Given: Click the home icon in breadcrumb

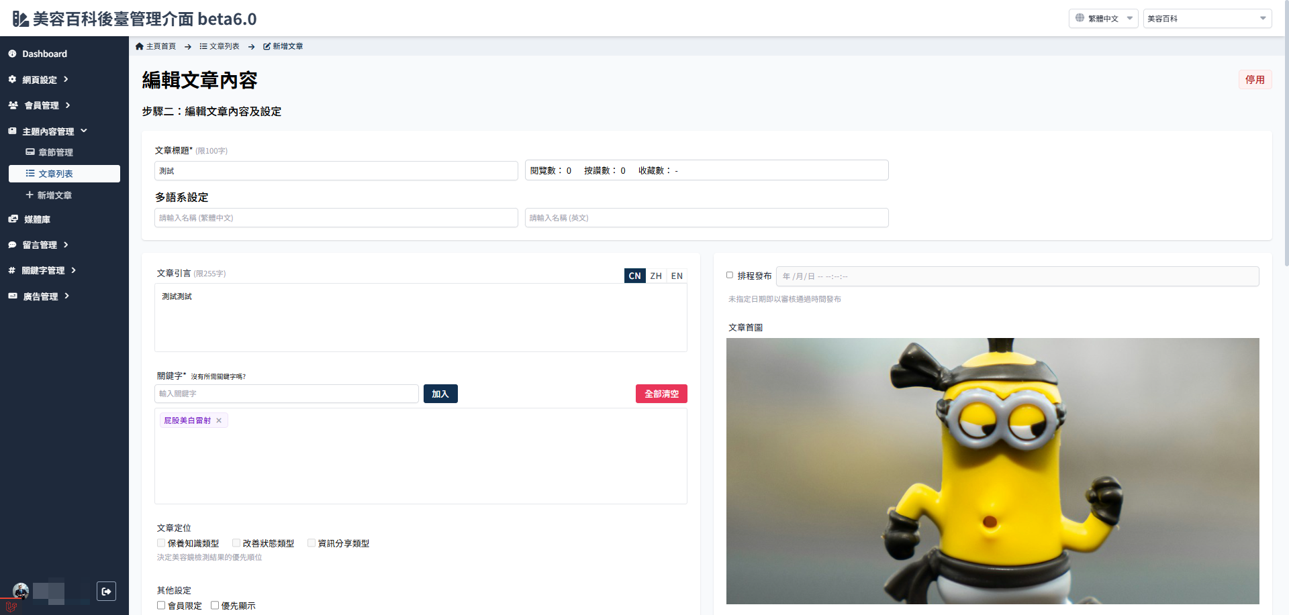Looking at the screenshot, I should (x=140, y=46).
